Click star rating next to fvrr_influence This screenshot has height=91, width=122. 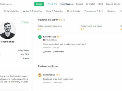59,37
